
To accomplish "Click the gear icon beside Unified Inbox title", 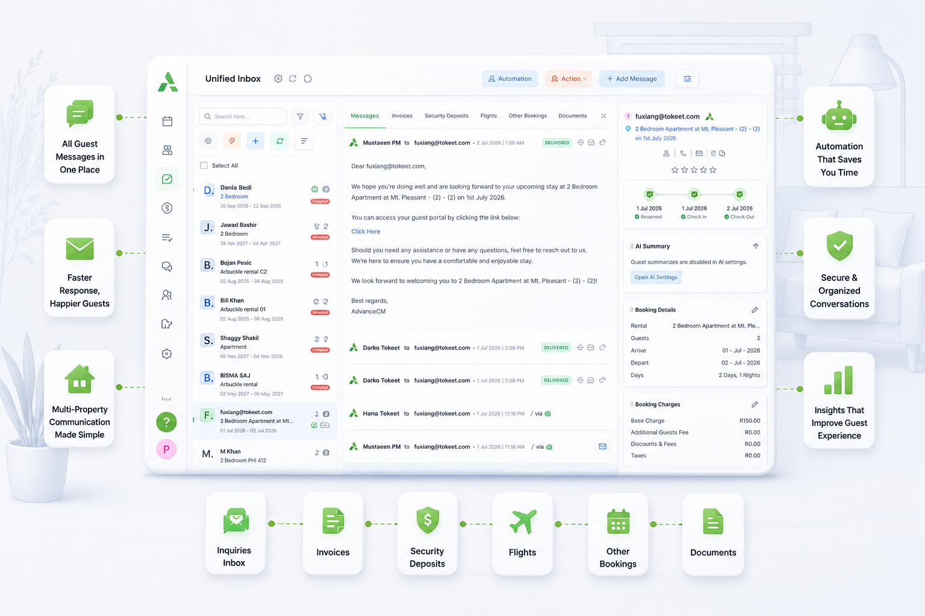I will pyautogui.click(x=278, y=79).
